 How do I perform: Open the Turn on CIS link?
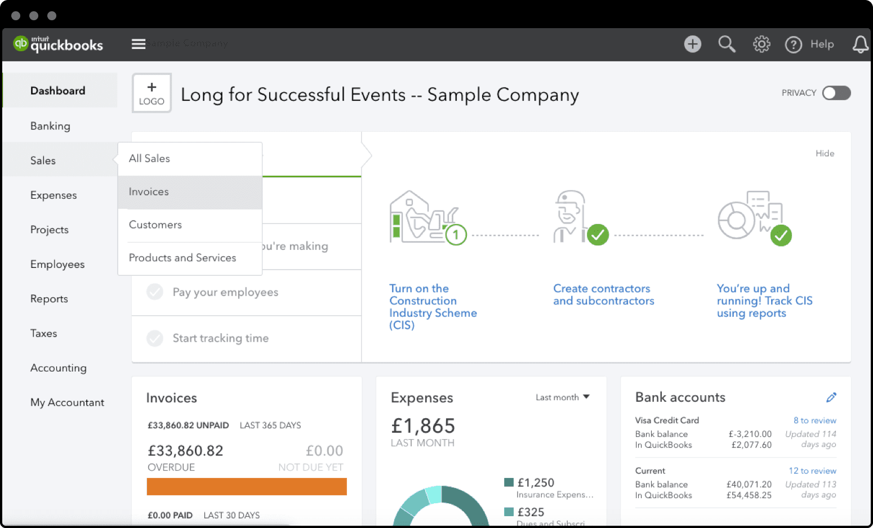click(433, 306)
